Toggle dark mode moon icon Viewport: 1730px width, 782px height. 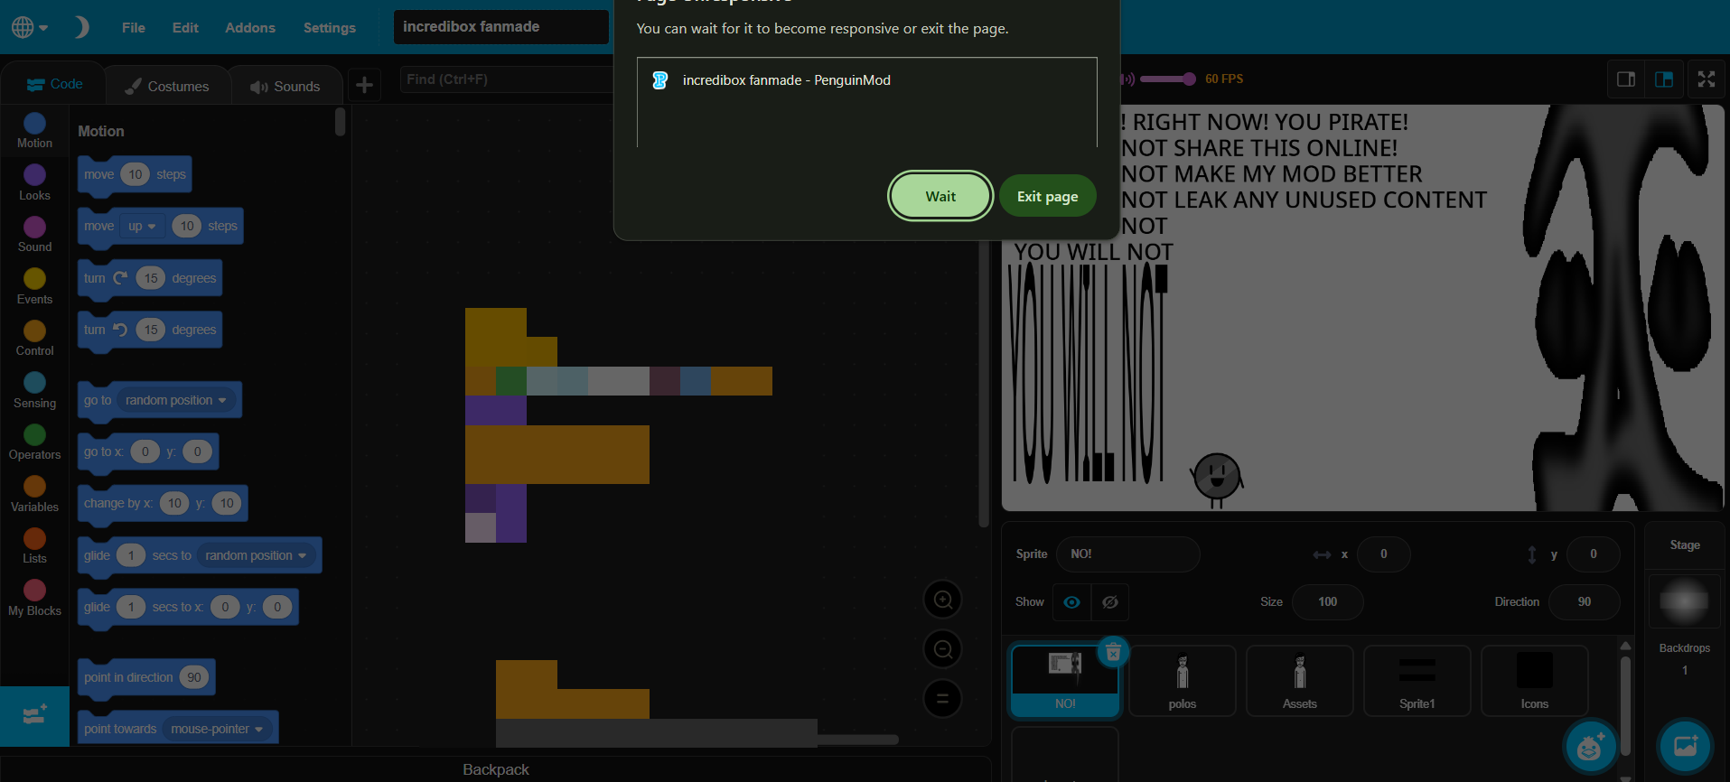click(81, 27)
